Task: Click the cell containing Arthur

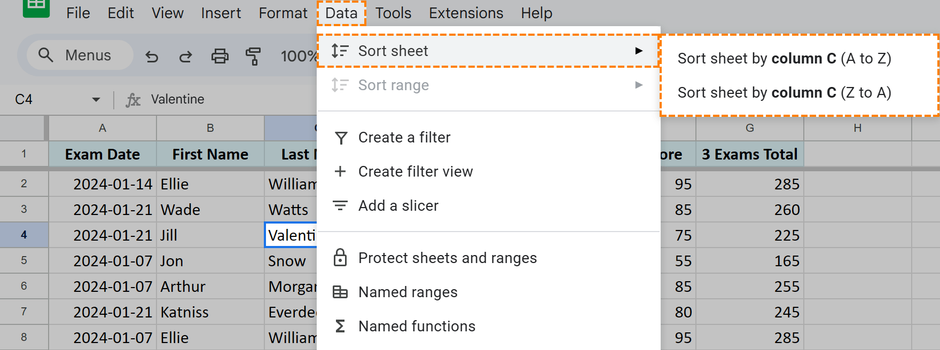Action: click(x=210, y=287)
